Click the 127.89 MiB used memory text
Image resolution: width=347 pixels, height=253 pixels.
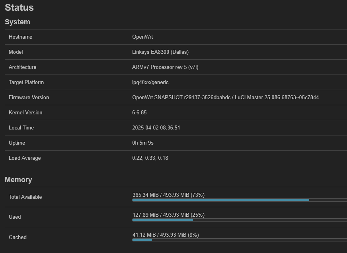tap(168, 215)
